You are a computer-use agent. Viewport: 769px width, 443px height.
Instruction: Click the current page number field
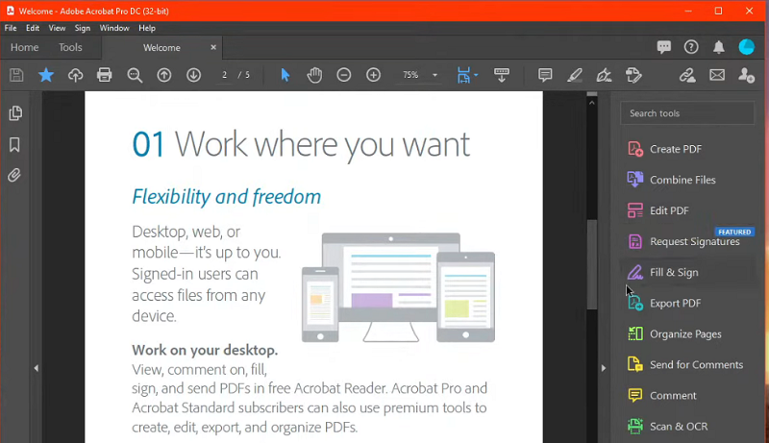pyautogui.click(x=225, y=75)
